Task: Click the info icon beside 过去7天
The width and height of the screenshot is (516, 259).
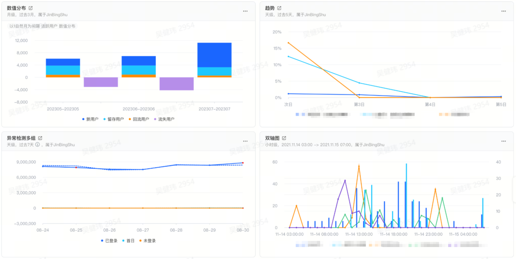Action: (x=38, y=144)
